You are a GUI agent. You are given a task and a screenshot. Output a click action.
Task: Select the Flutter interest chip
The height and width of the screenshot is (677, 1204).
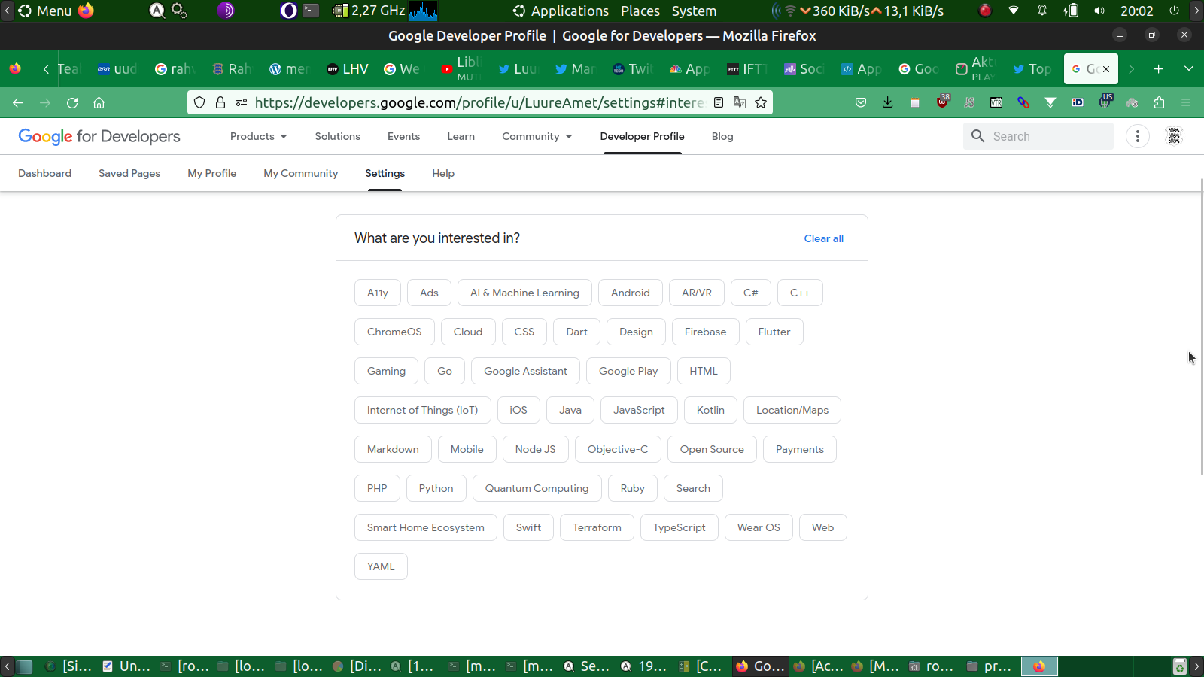pyautogui.click(x=774, y=332)
